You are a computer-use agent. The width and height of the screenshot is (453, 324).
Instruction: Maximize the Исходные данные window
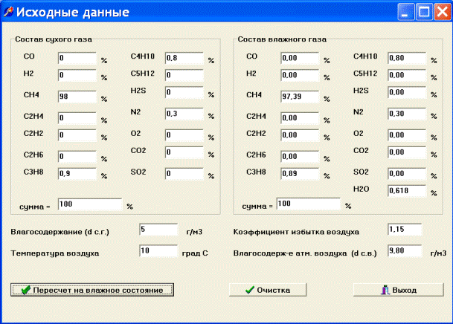click(x=424, y=12)
